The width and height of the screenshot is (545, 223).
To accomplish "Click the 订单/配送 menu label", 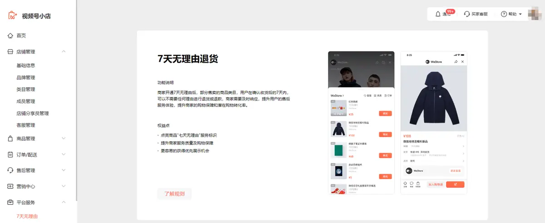I will [26, 154].
